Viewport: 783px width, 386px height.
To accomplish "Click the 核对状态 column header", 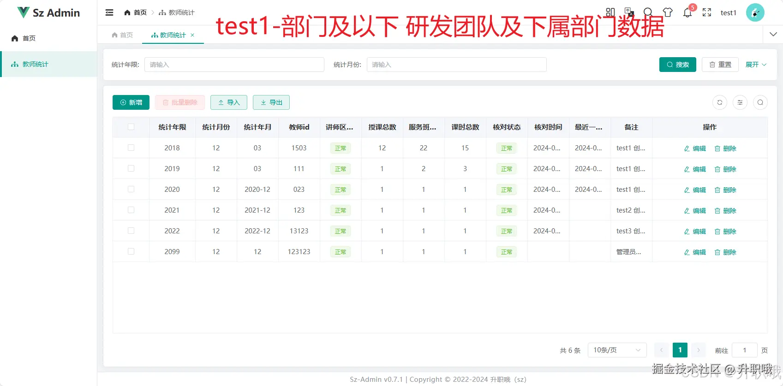I will click(507, 127).
